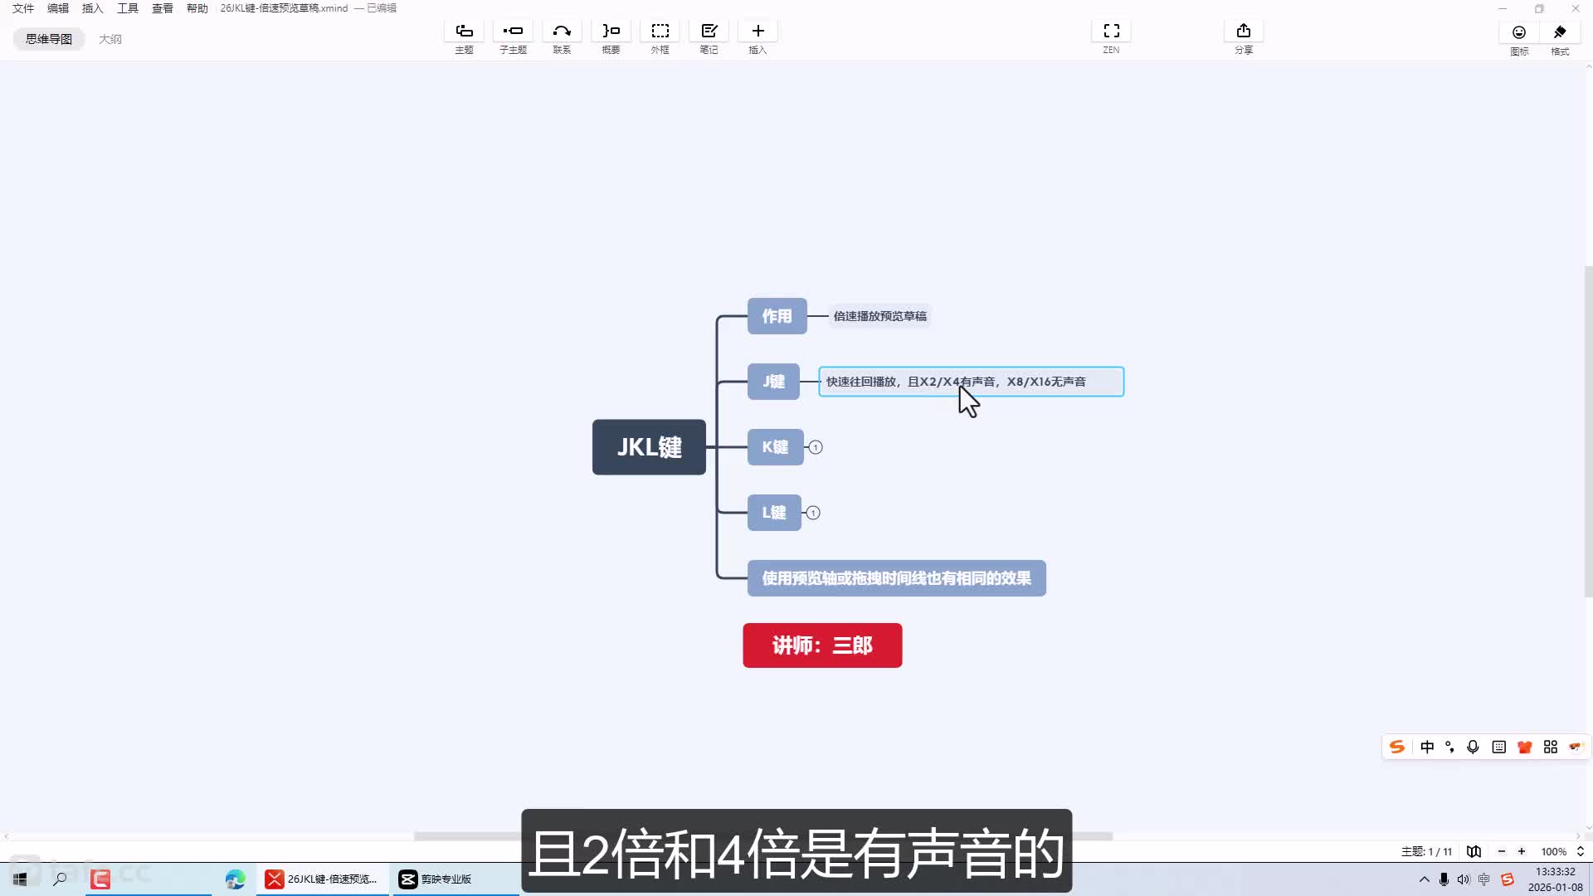Open the 编辑 menu

pyautogui.click(x=58, y=8)
